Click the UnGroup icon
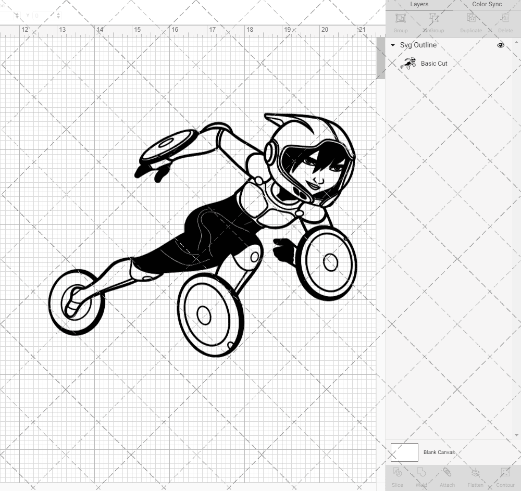Image resolution: width=521 pixels, height=491 pixels. [x=433, y=18]
